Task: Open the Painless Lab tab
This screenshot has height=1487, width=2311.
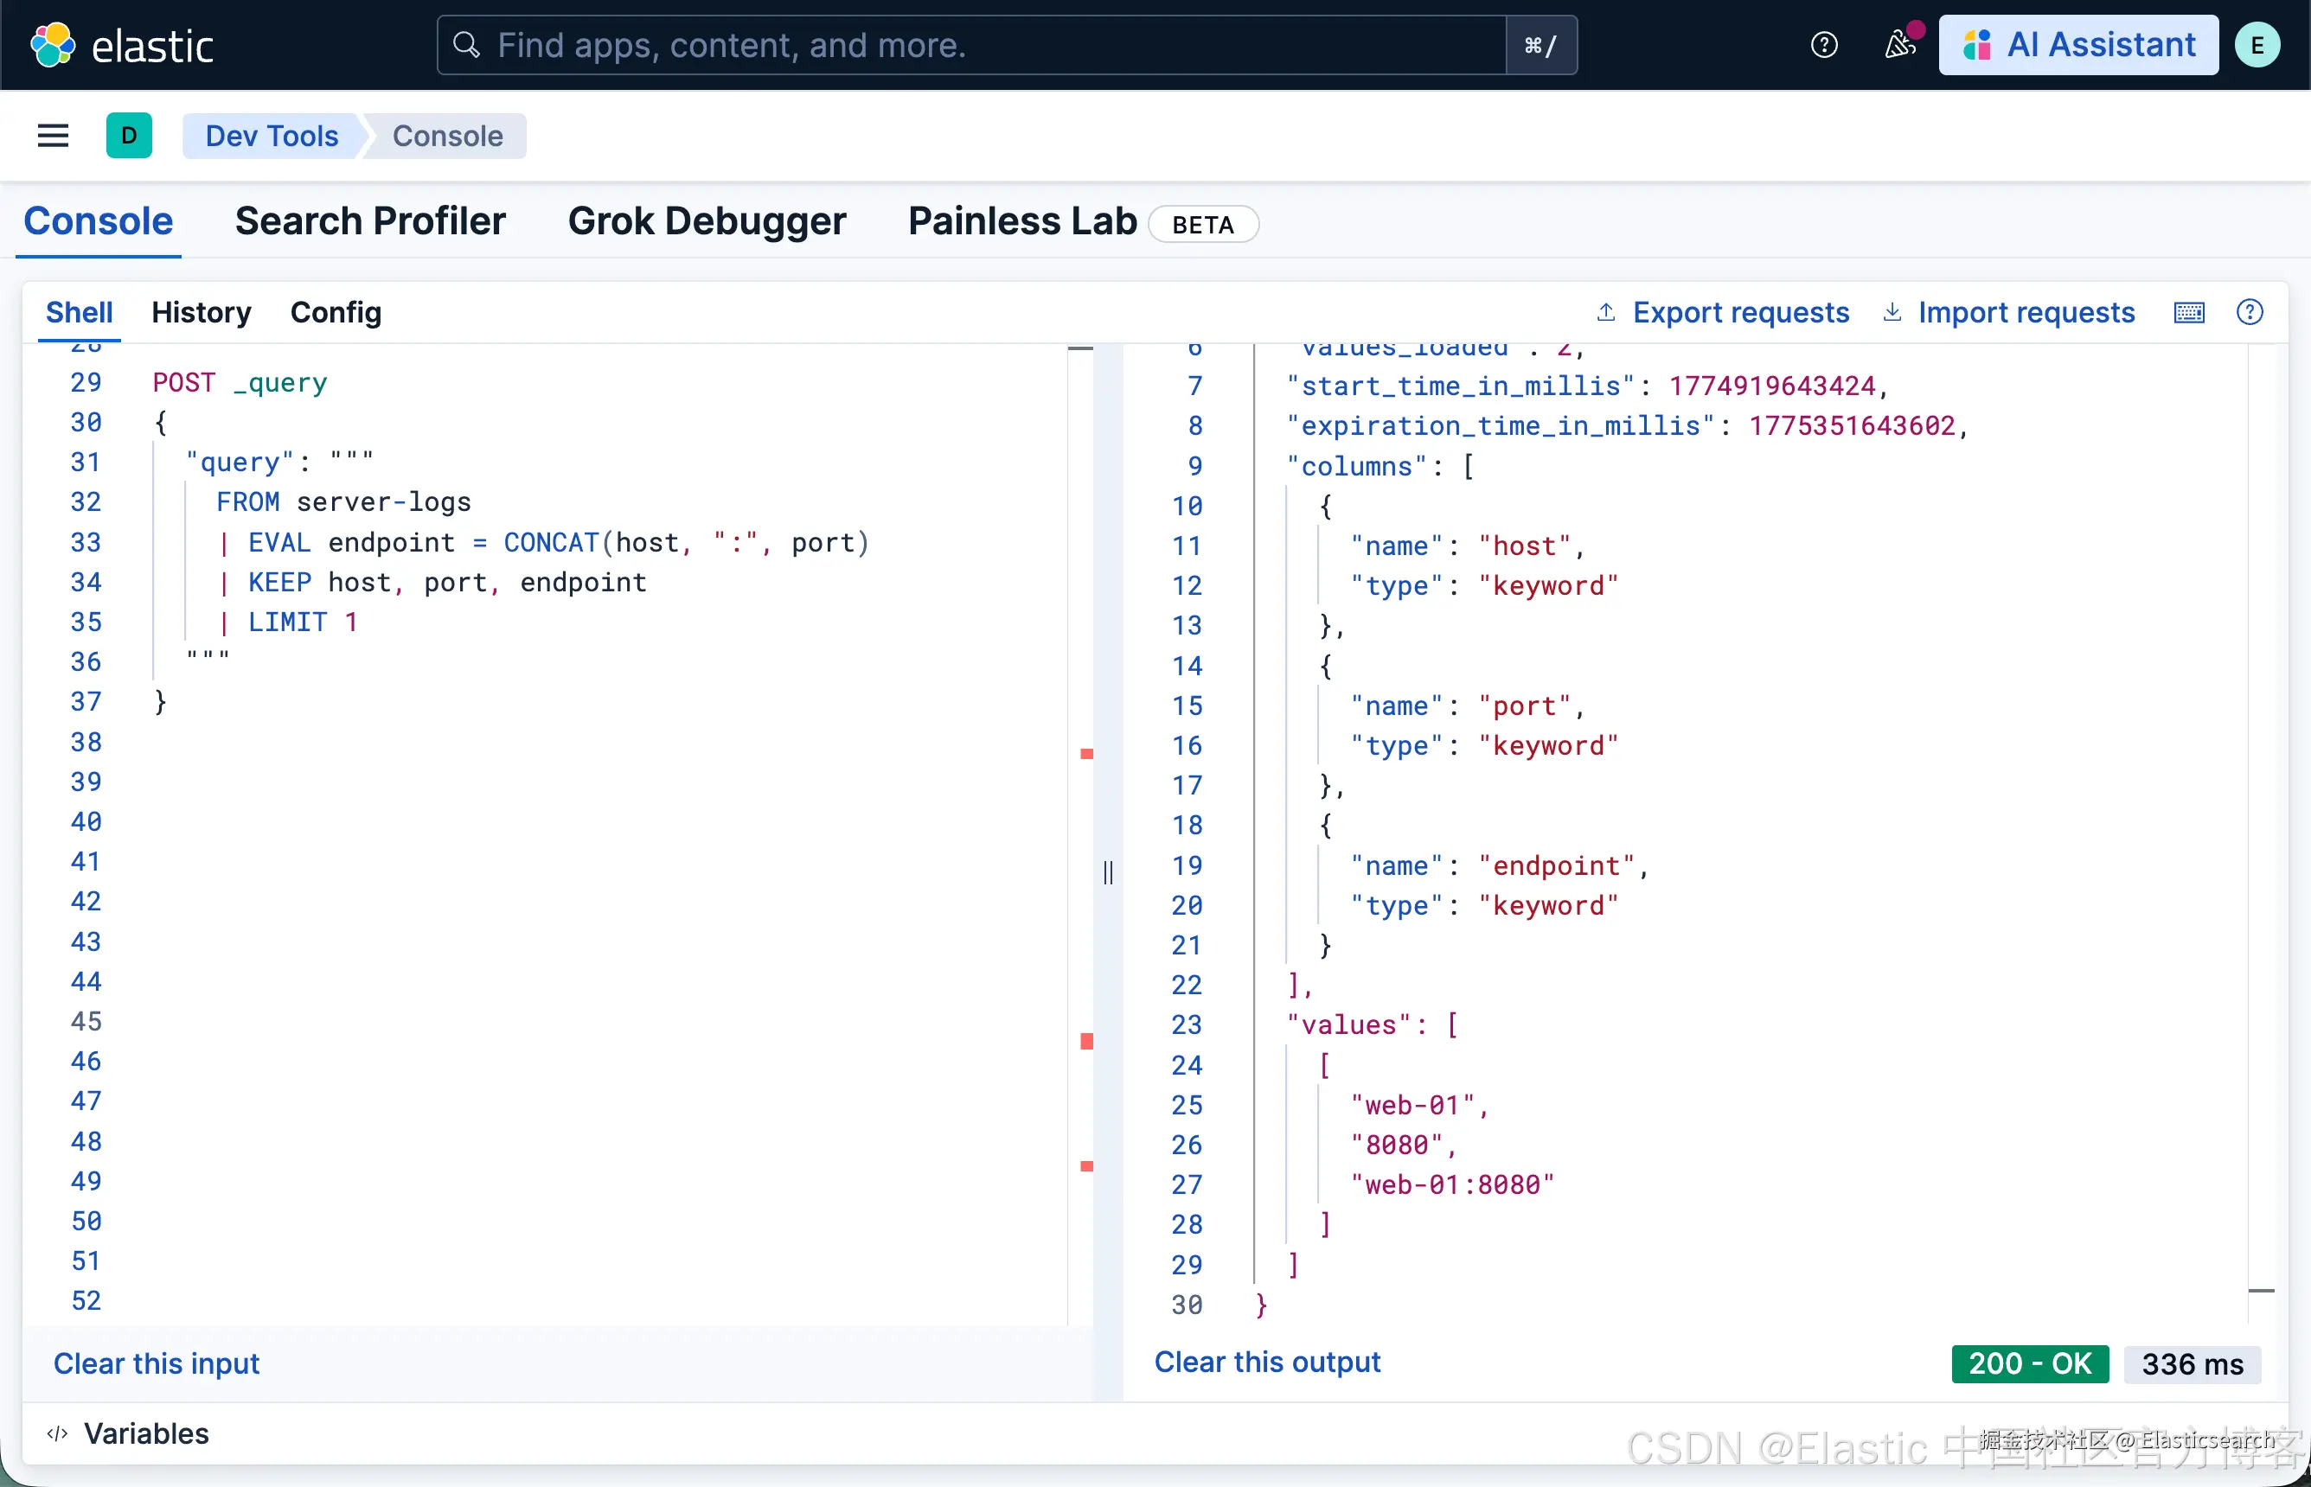Action: [1021, 221]
